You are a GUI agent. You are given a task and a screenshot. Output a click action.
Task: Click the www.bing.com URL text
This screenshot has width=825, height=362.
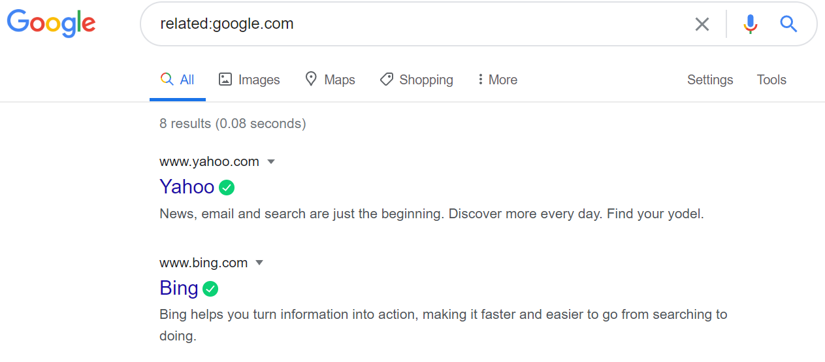coord(203,263)
